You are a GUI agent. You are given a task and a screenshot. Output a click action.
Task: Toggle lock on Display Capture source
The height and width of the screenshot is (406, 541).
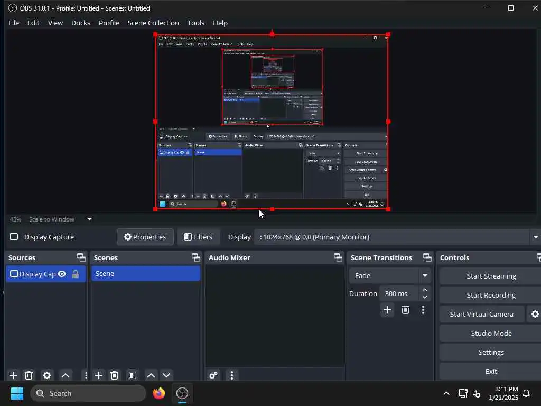[75, 274]
